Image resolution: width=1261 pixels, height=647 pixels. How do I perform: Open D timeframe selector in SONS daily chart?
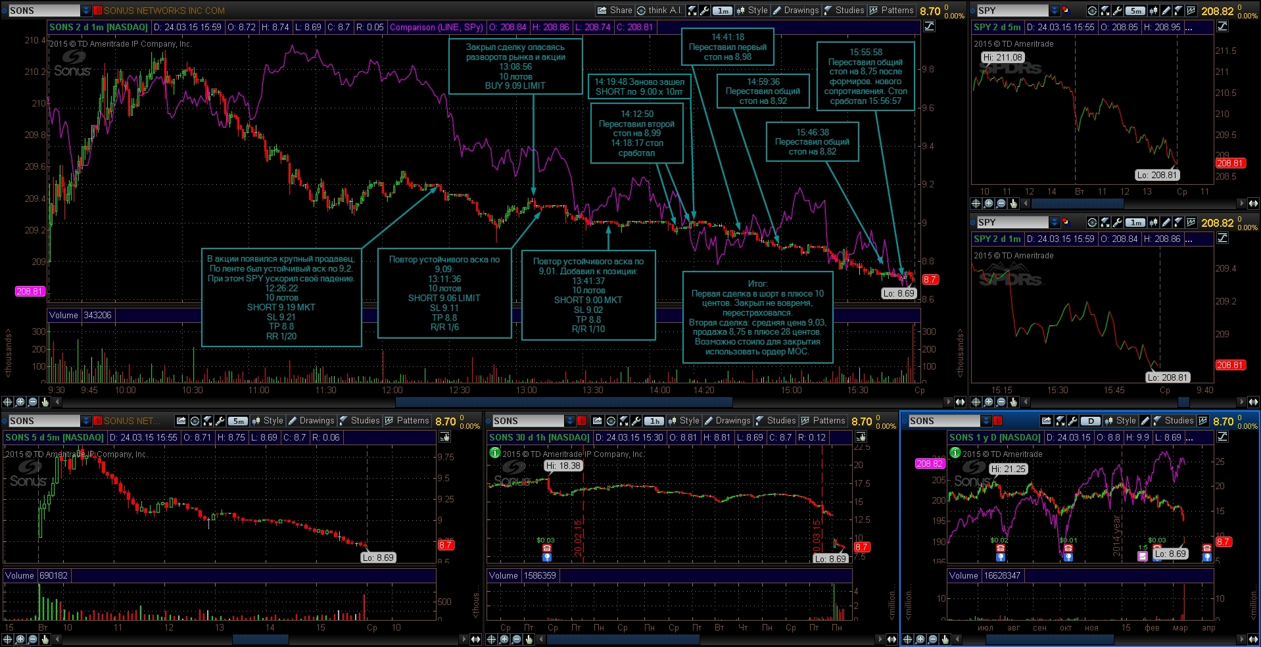(1091, 421)
